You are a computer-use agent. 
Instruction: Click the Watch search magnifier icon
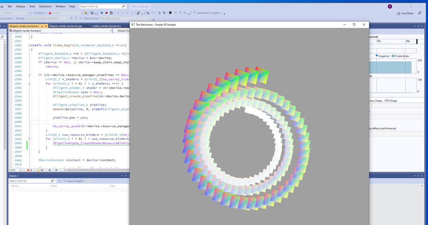(x=53, y=181)
